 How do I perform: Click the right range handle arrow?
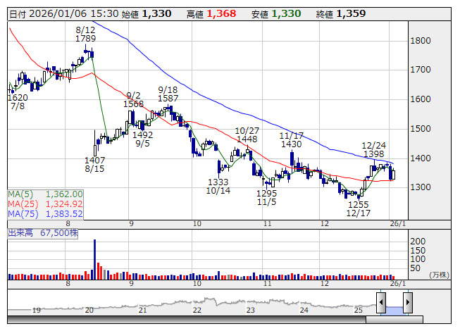[407, 303]
